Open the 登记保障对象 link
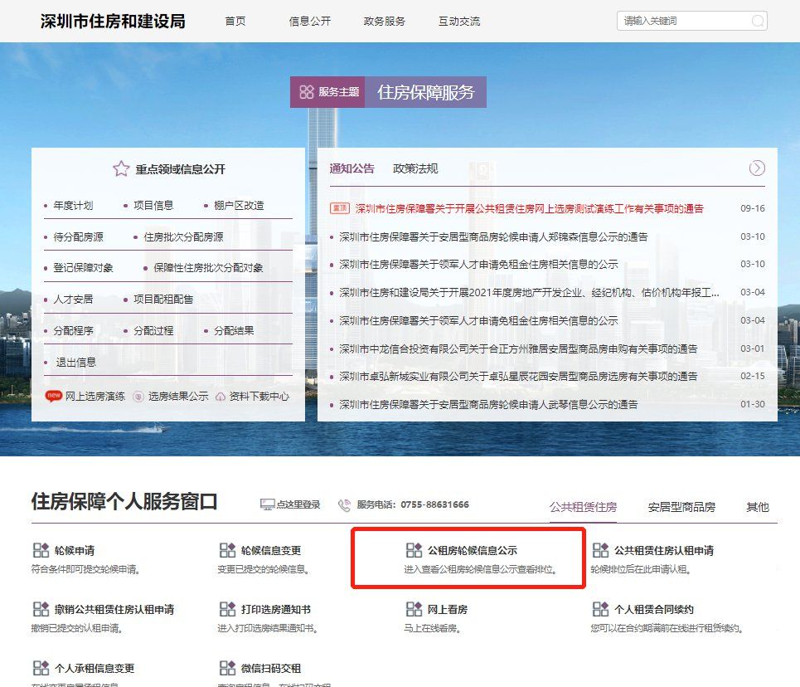The height and width of the screenshot is (687, 800). click(83, 268)
